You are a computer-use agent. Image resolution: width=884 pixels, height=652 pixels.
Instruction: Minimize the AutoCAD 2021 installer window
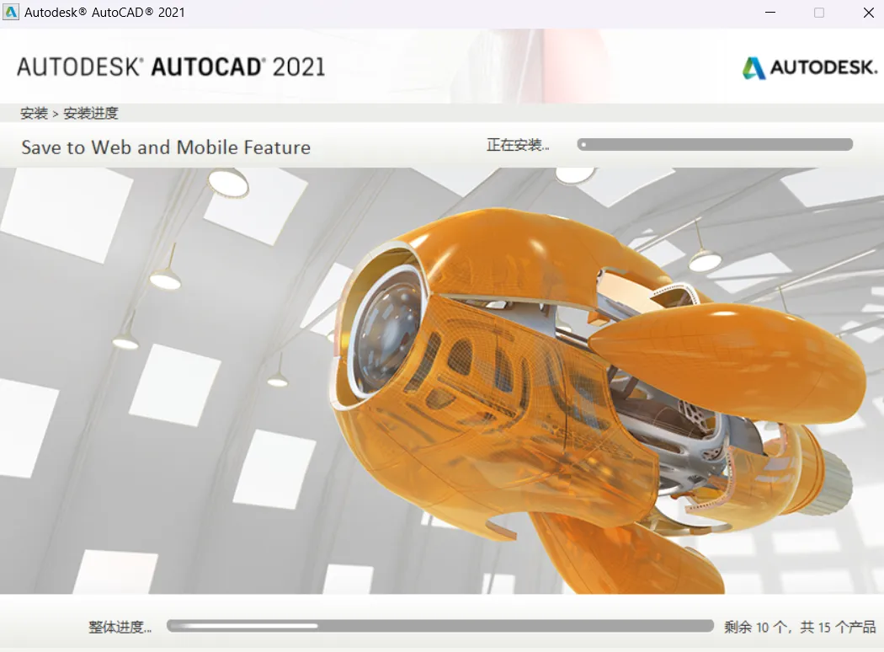(770, 13)
